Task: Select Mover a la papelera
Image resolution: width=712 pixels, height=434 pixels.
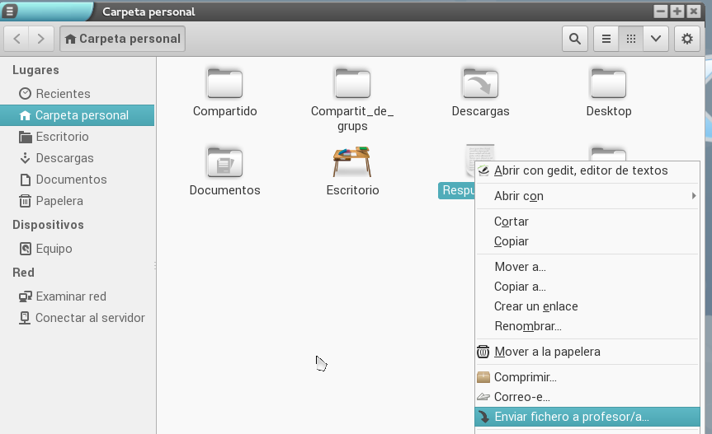Action: click(546, 352)
